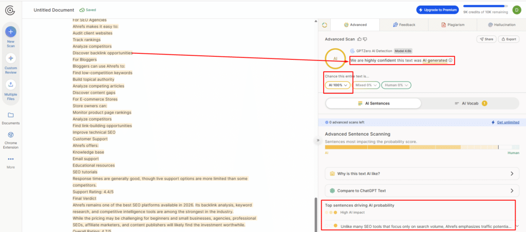The image size is (526, 232).
Task: Click the 'High AI impact' legend label
Action: (x=352, y=212)
